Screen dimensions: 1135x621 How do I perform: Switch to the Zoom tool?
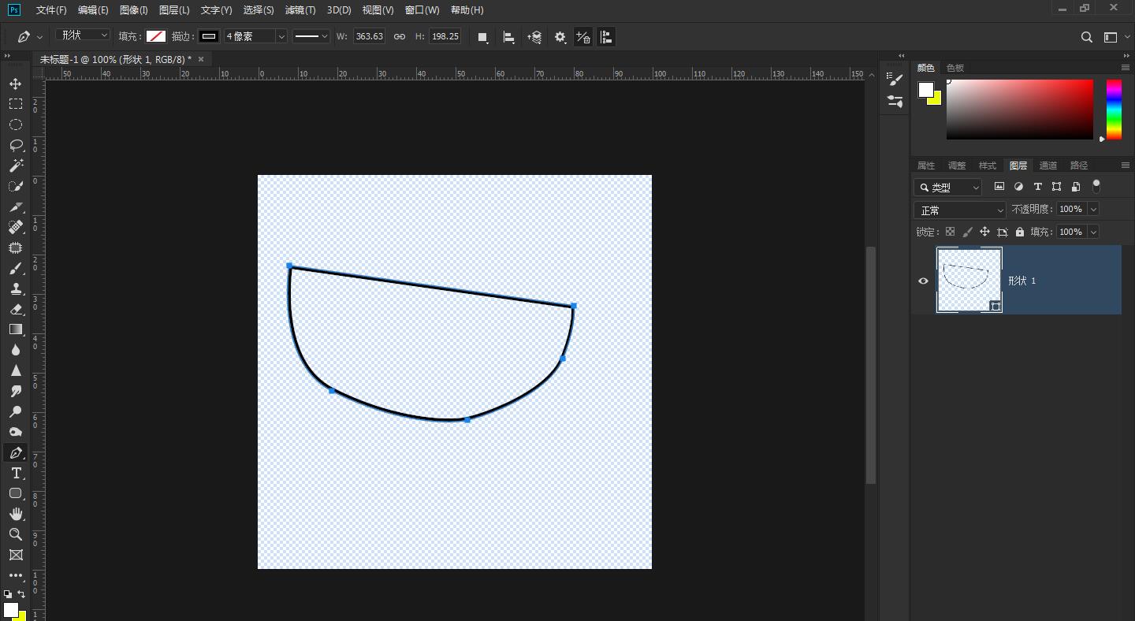16,534
